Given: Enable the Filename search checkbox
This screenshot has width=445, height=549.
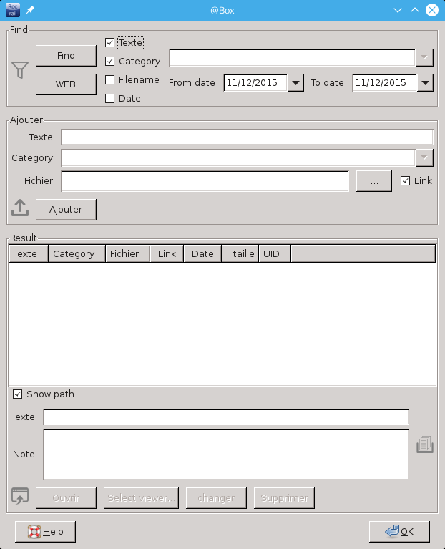Looking at the screenshot, I should [110, 80].
